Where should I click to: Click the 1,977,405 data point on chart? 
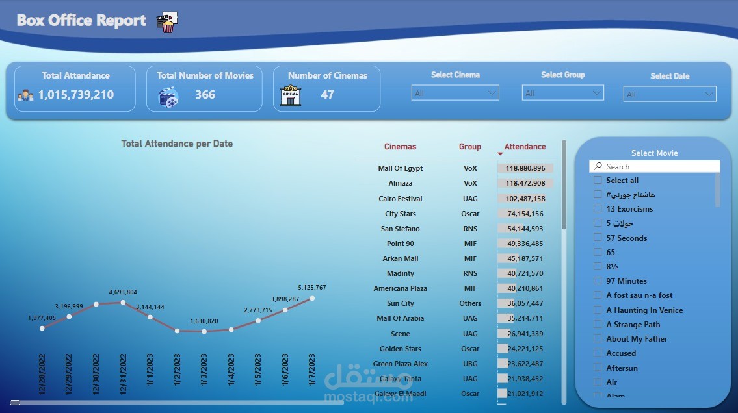tap(42, 329)
